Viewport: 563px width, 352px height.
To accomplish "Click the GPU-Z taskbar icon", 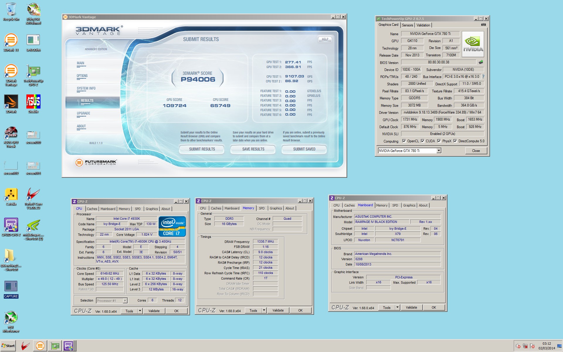I will 55,346.
